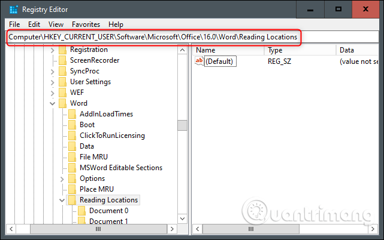Select the ClickToRunLicensing folder icon
This screenshot has height=240, width=384.
tap(72, 136)
